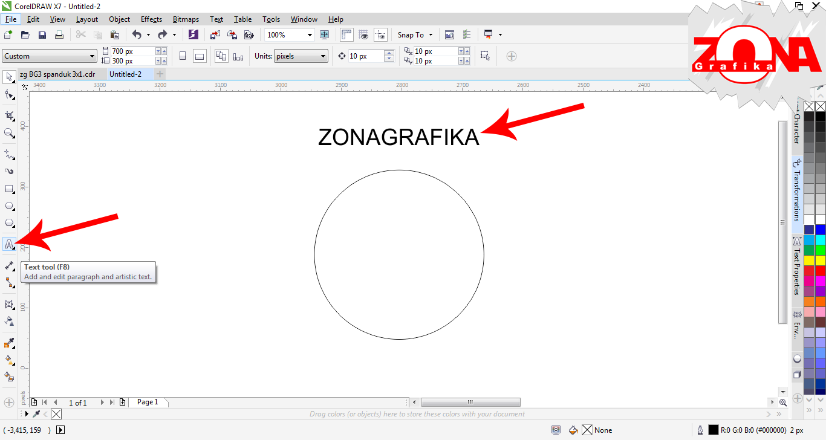Expand the Undo history dropdown arrow

tap(148, 35)
